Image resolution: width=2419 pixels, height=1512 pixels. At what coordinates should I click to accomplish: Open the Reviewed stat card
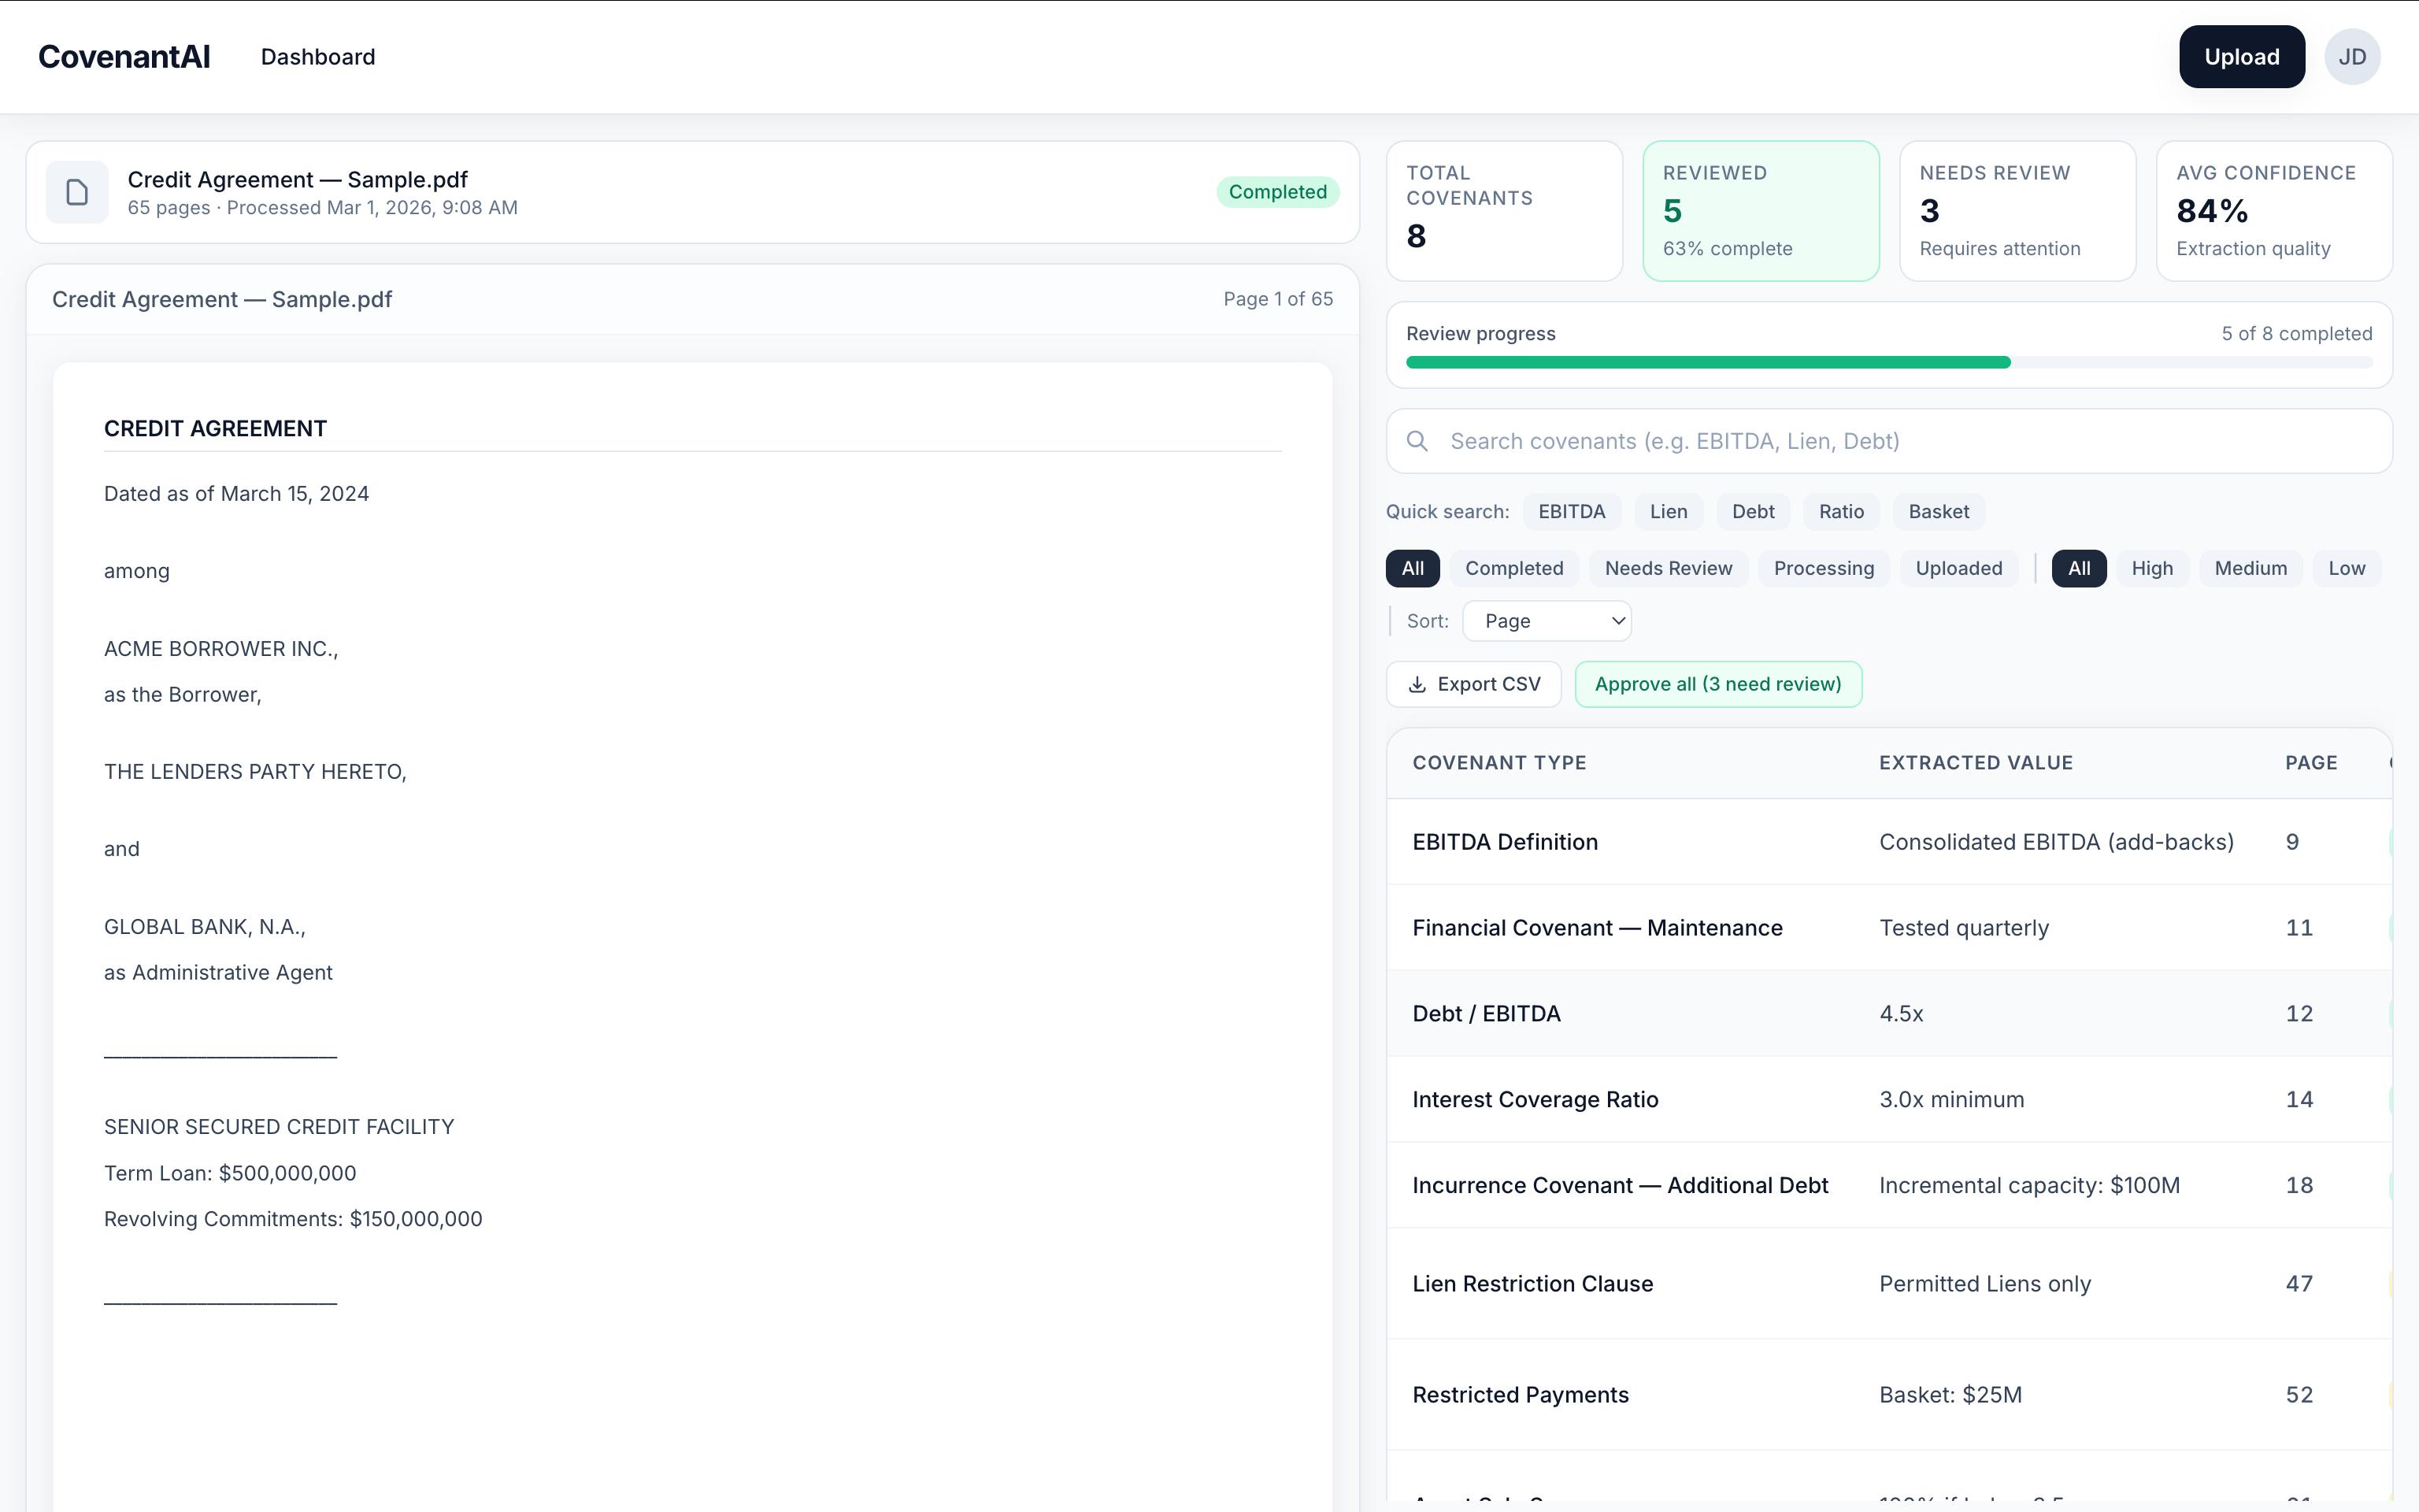(x=1761, y=211)
